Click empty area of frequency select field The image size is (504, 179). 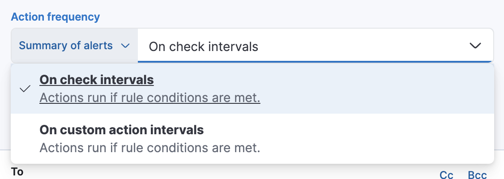(358, 46)
